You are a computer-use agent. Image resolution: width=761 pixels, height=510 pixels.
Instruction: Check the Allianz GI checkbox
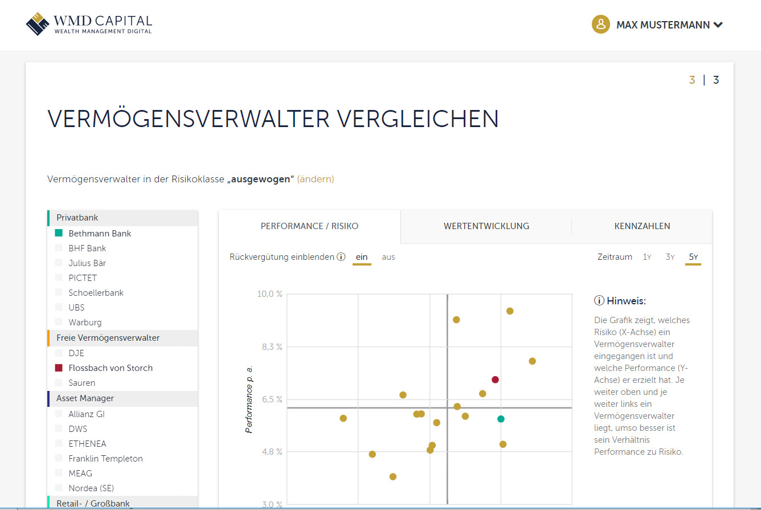[59, 414]
